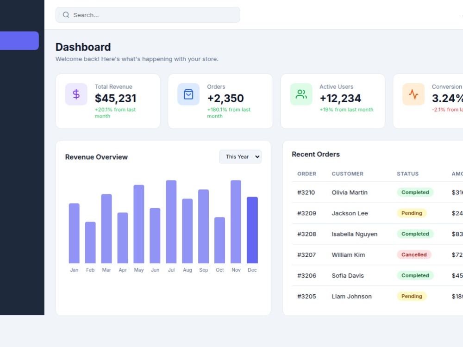Click customer name Isabella Nguyen
Viewport: 463px width, 347px height.
(354, 234)
